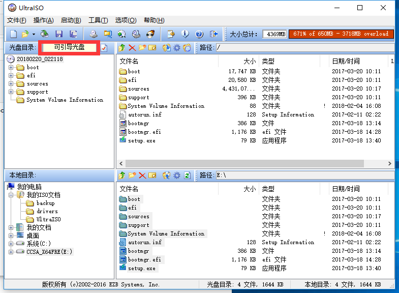Click gear settings icon in disc pane
The height and width of the screenshot is (293, 399).
(x=176, y=48)
